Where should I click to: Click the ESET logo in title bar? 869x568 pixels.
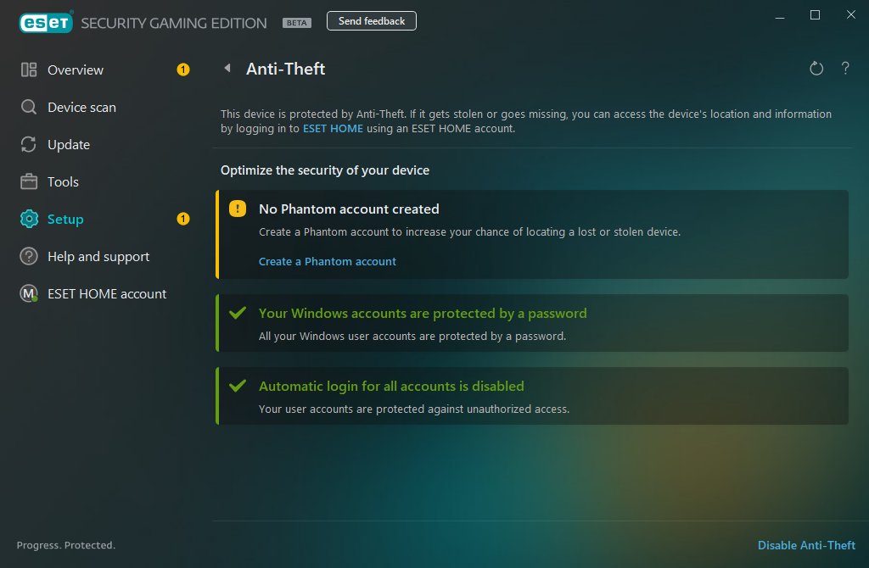coord(46,22)
